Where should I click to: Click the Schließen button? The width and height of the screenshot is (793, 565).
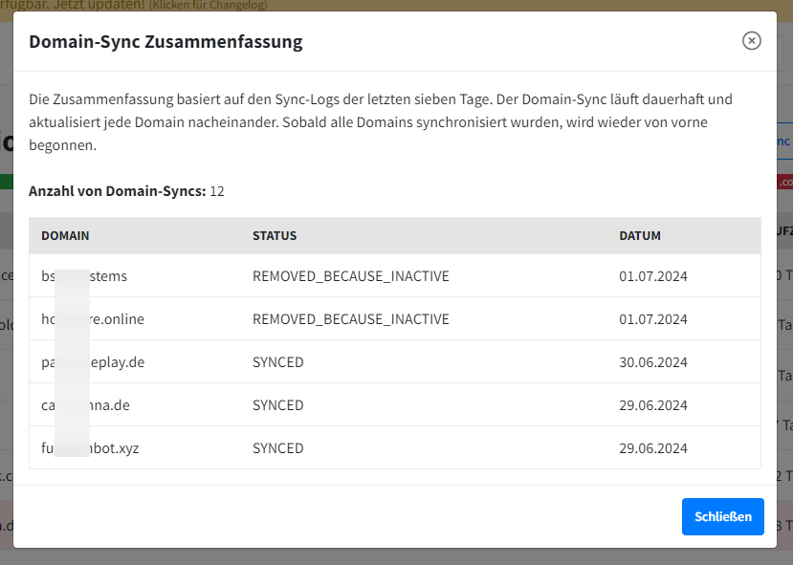point(722,516)
